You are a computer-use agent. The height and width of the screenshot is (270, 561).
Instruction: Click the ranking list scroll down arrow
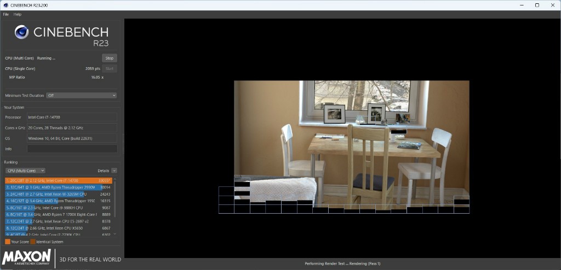tap(115, 234)
